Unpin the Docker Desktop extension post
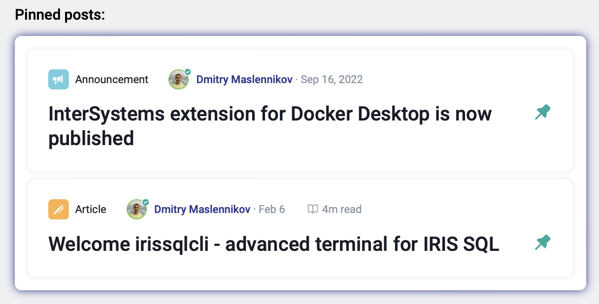This screenshot has width=599, height=304. tap(542, 113)
